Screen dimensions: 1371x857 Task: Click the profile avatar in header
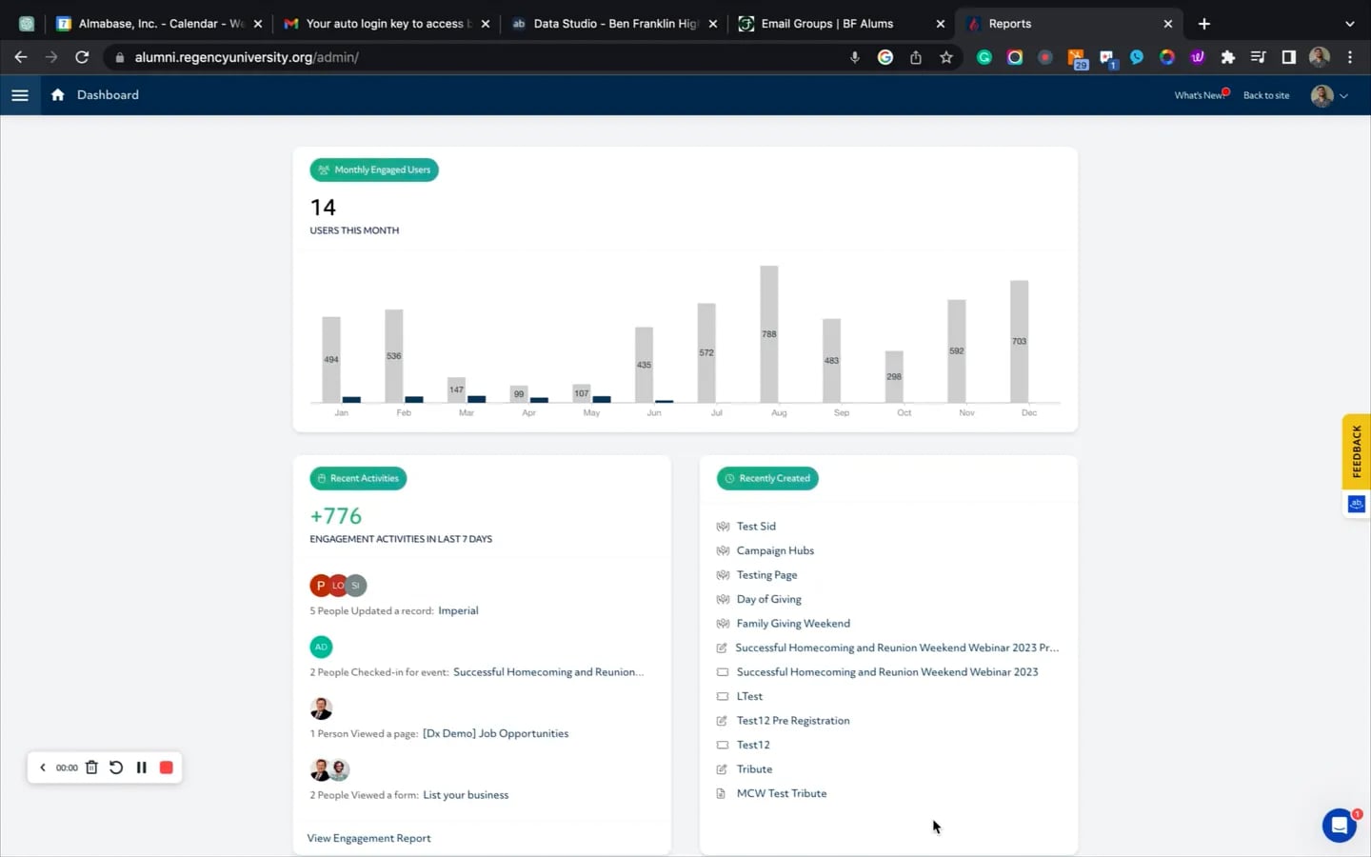pyautogui.click(x=1321, y=95)
